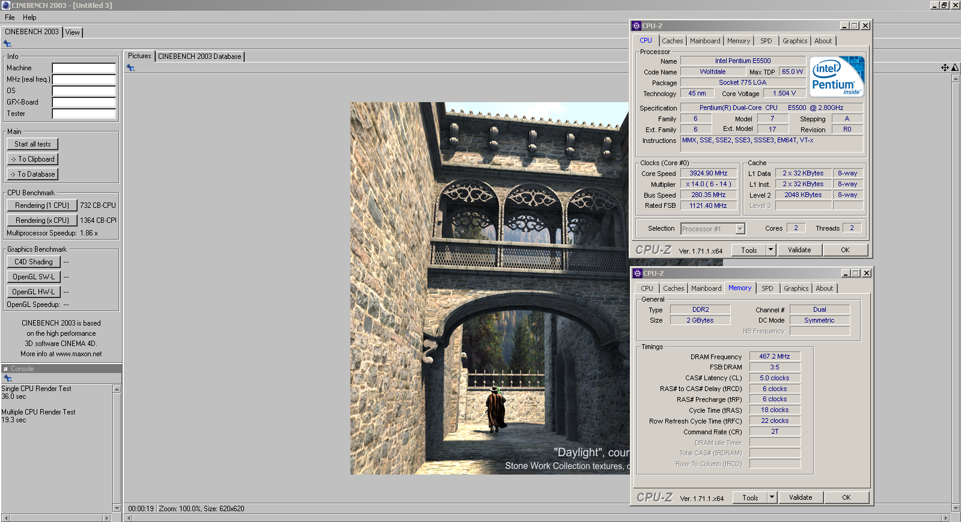Open SPD tab in upper CPU-Z window
Image resolution: width=961 pixels, height=522 pixels.
766,41
